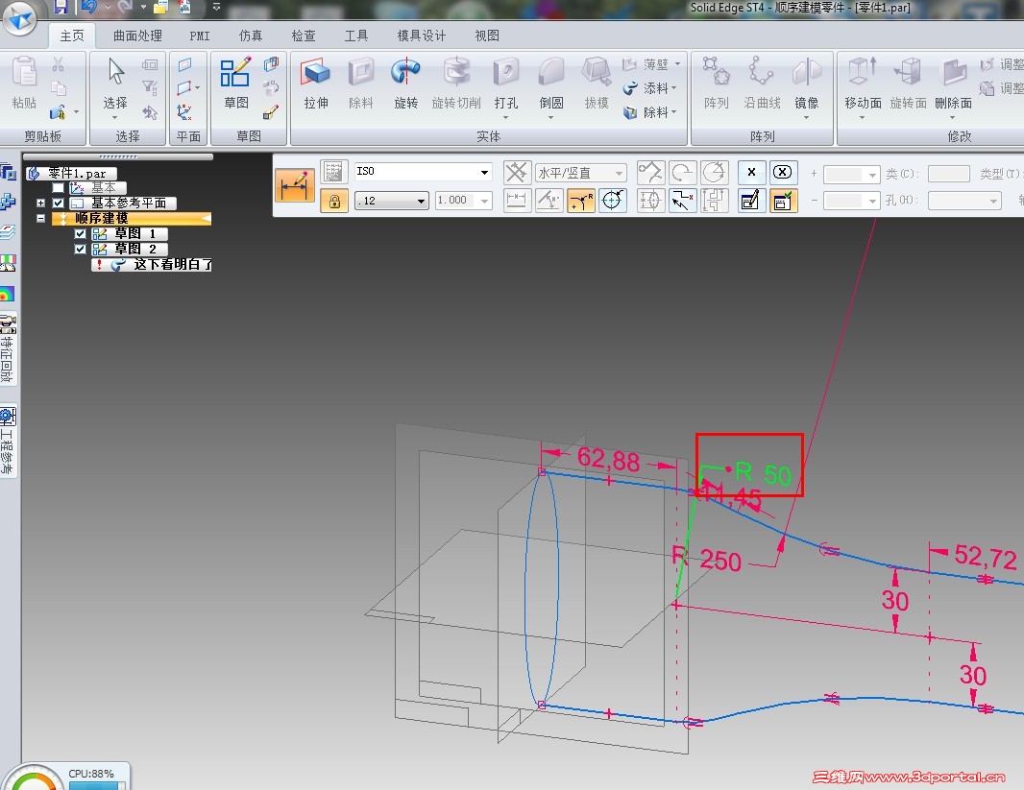This screenshot has height=790, width=1024.
Task: Click the radius dimension mode icon
Action: click(x=580, y=201)
